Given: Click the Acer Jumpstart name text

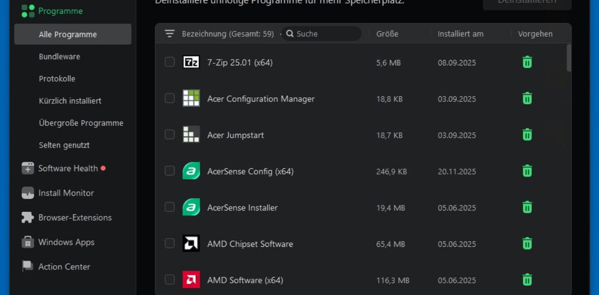Looking at the screenshot, I should (235, 135).
